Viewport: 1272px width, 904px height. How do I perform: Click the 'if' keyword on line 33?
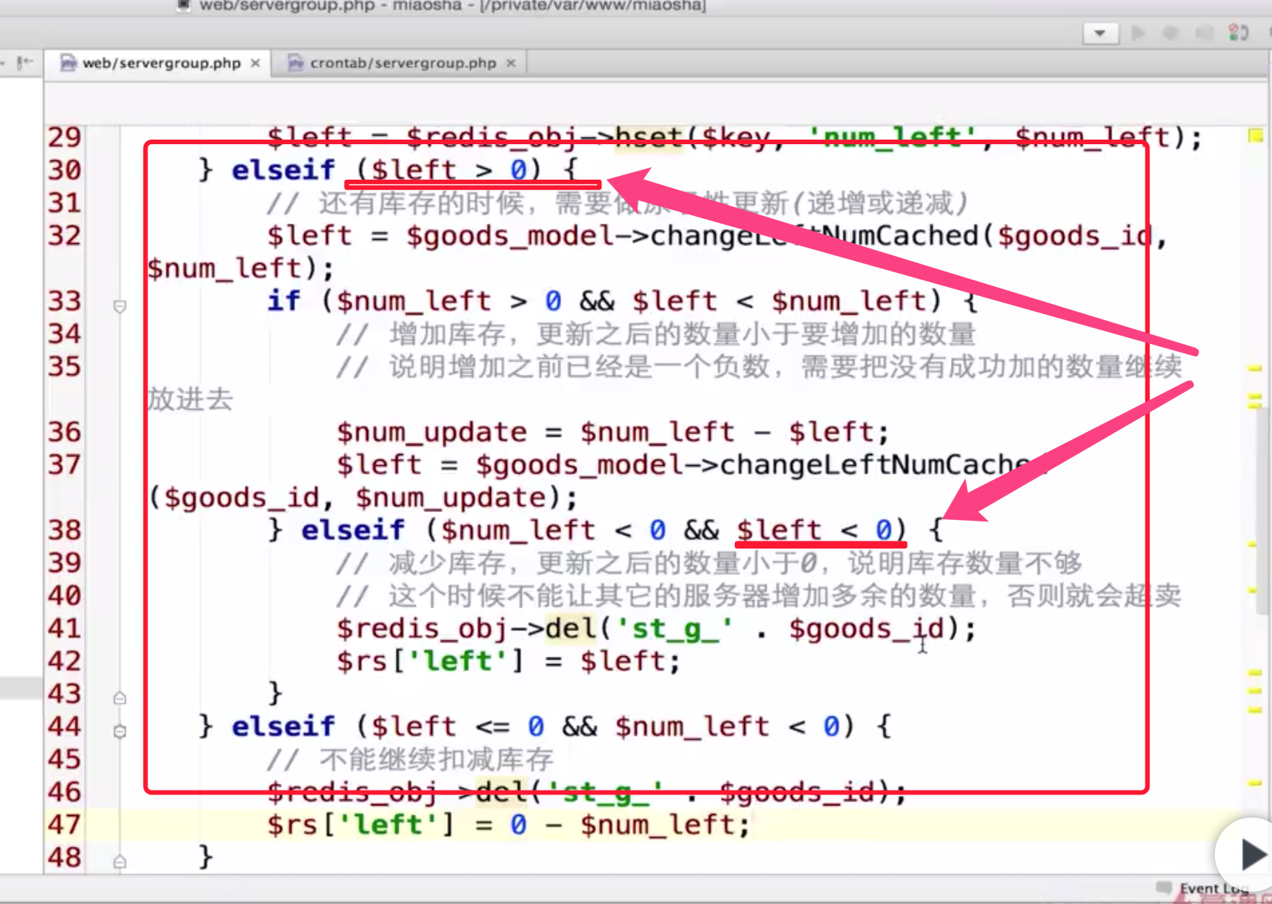click(284, 301)
